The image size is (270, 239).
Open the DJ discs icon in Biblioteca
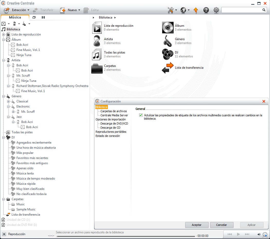(x=168, y=55)
